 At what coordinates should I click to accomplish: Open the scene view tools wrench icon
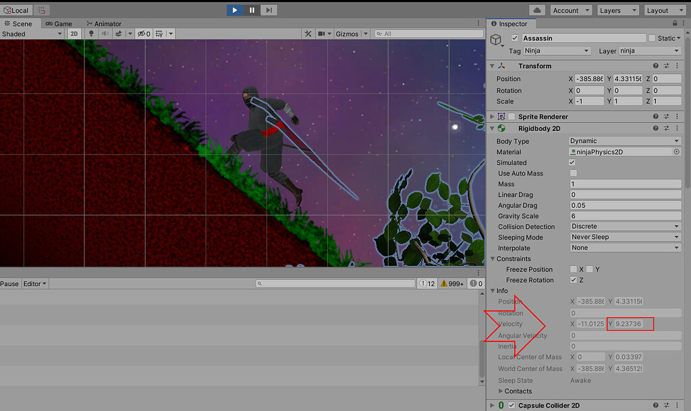(x=308, y=33)
